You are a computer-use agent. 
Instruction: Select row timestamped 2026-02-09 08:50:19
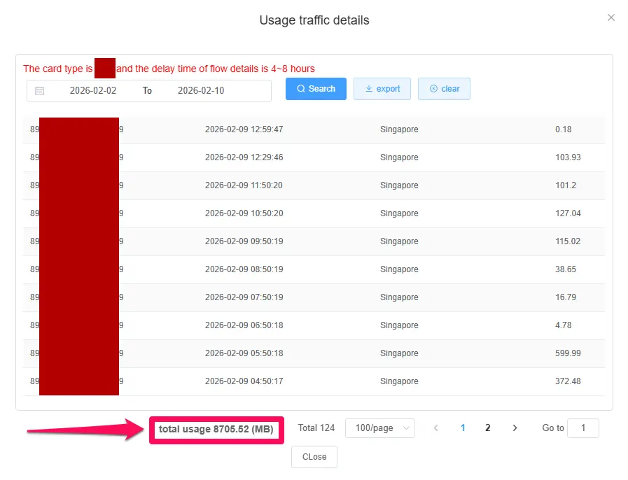(314, 269)
